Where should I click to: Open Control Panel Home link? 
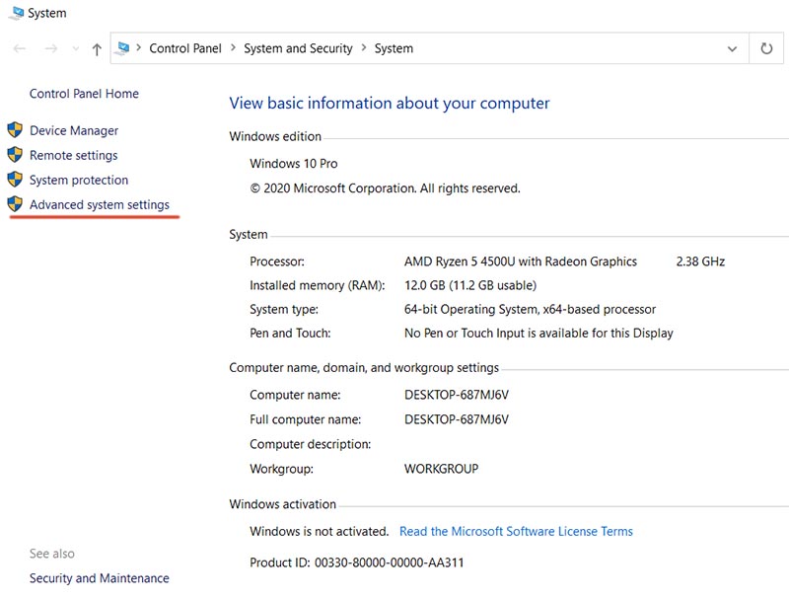(x=84, y=94)
